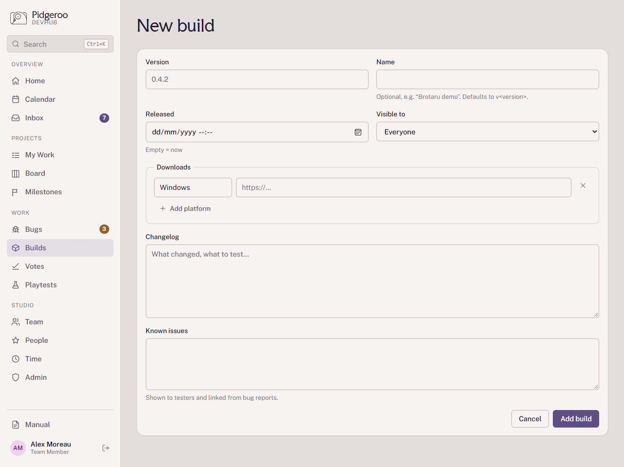This screenshot has width=624, height=467.
Task: Focus the Released date and time field
Action: (257, 132)
